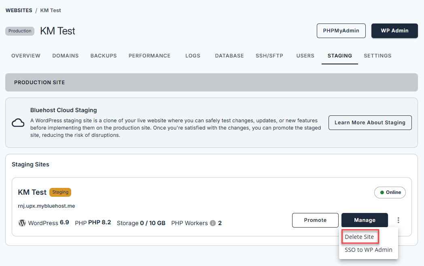Click the green Online status badge

(x=390, y=192)
